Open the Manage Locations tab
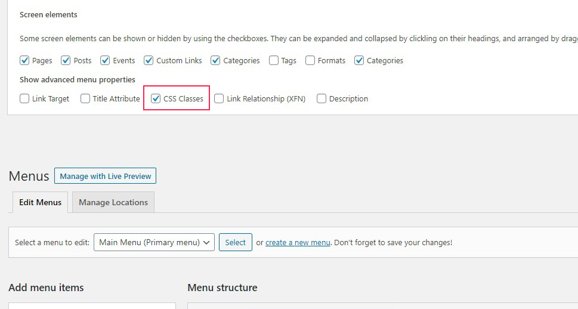 tap(113, 202)
